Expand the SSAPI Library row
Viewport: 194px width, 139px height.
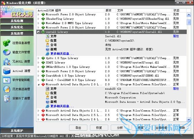(38, 63)
